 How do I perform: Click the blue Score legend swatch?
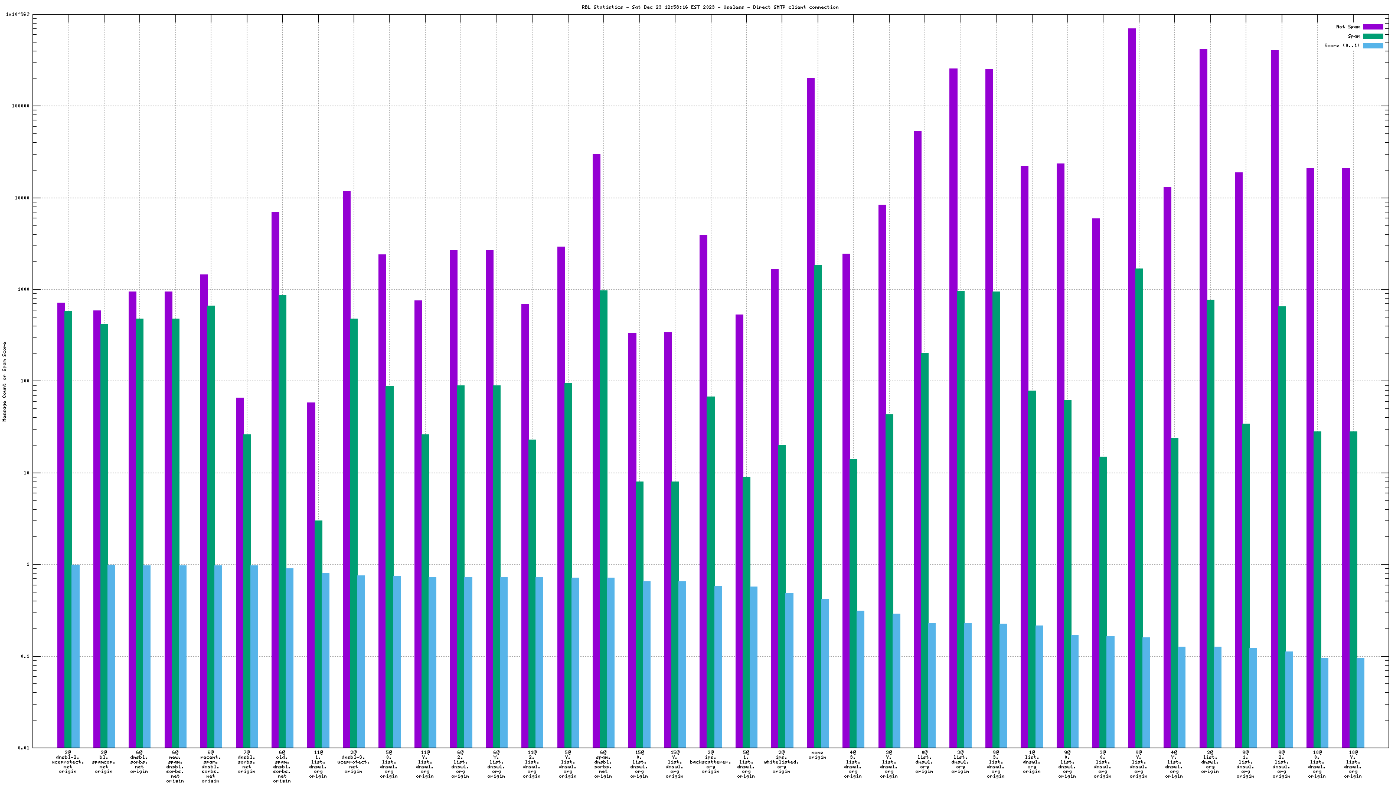[1373, 45]
